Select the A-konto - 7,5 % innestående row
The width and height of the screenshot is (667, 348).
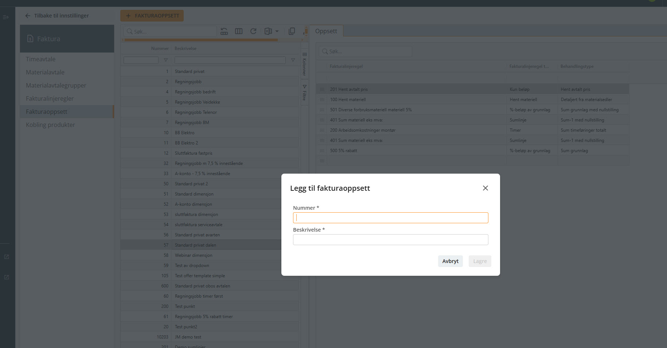(x=210, y=174)
